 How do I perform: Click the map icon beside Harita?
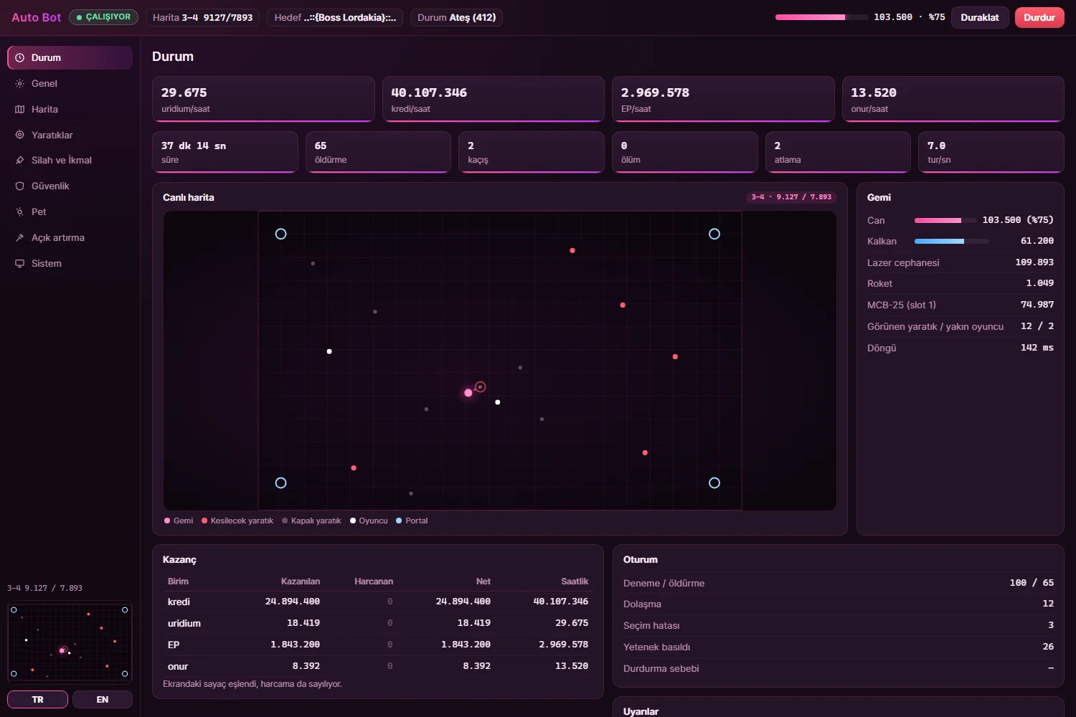tap(20, 110)
